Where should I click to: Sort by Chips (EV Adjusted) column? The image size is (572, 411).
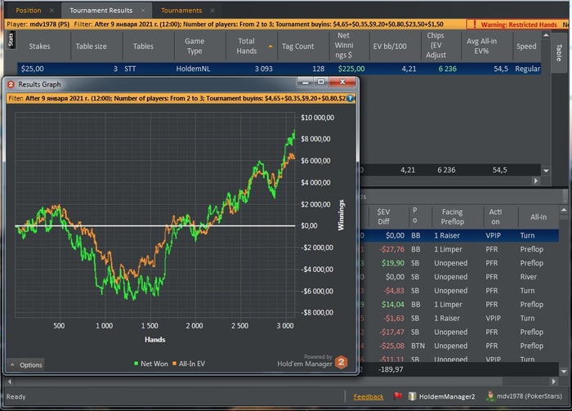pyautogui.click(x=436, y=46)
